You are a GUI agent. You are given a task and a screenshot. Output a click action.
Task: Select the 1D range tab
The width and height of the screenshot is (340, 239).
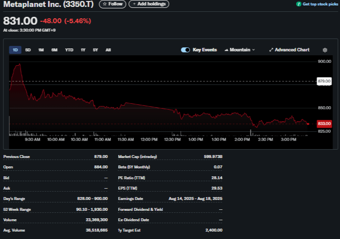pos(15,50)
